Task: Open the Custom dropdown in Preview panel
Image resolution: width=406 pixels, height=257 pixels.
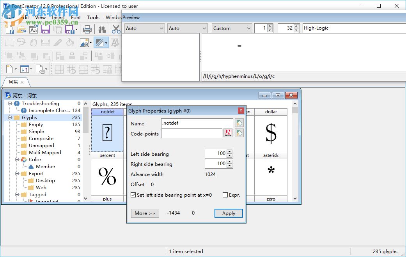Action: 232,28
